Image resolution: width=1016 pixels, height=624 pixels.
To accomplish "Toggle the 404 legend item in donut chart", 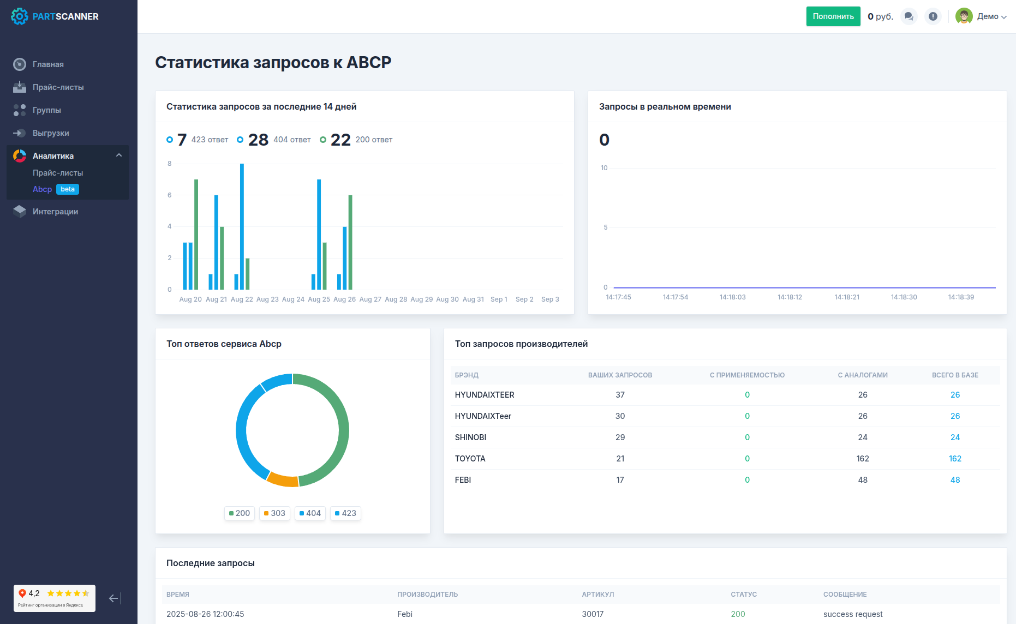I will tap(310, 513).
